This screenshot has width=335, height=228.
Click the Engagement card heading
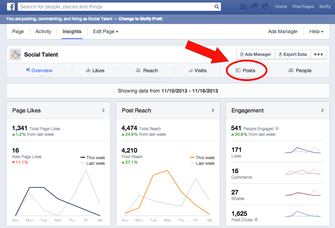247,110
